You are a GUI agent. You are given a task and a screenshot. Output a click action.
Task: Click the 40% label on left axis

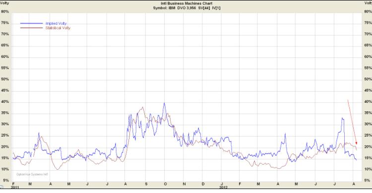pyautogui.click(x=5, y=102)
